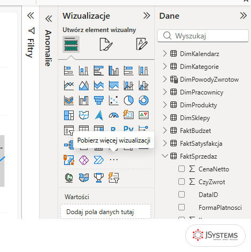Select the waterfall chart visual
The height and width of the screenshot is (252, 251).
84,100
